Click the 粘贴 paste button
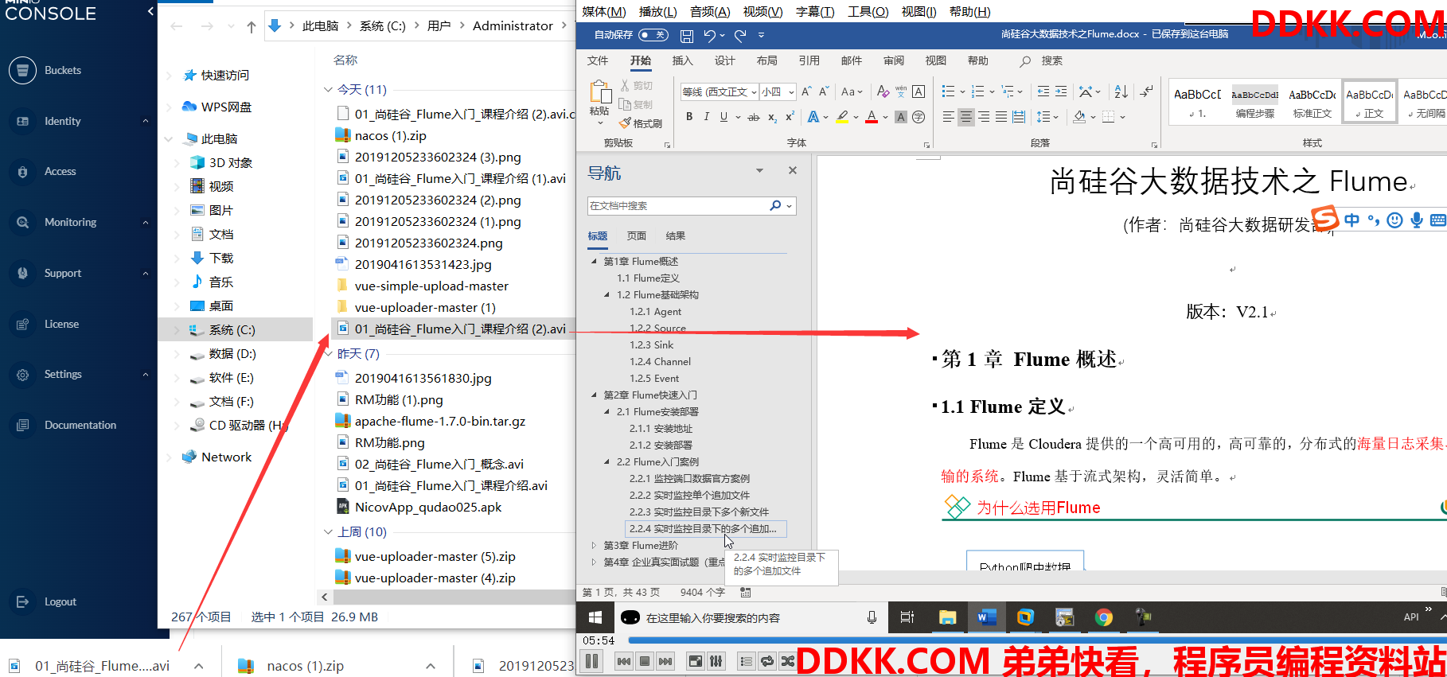 pos(599,100)
